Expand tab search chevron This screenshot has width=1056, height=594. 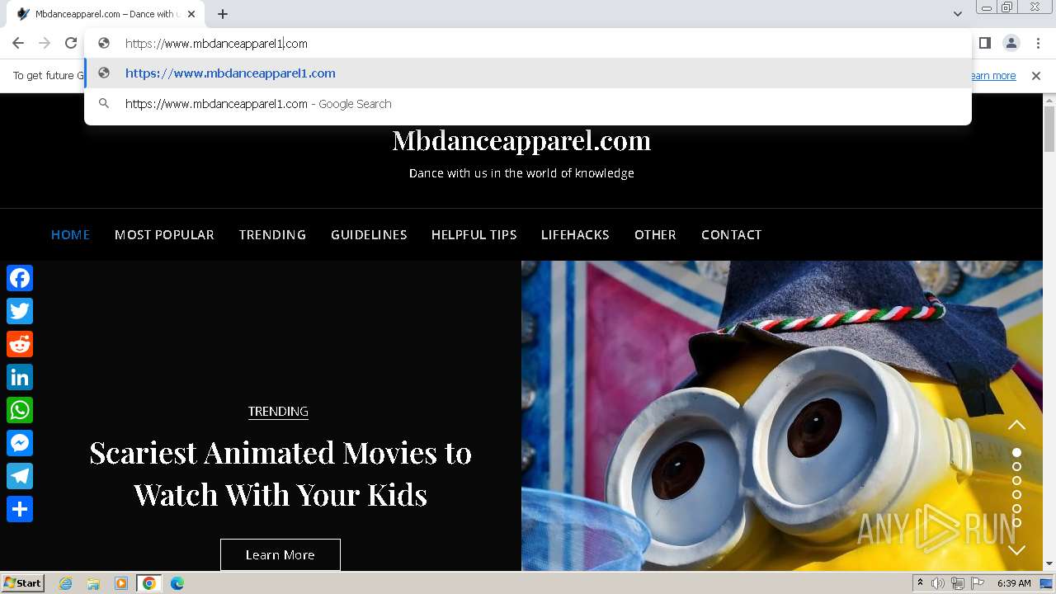pyautogui.click(x=958, y=14)
